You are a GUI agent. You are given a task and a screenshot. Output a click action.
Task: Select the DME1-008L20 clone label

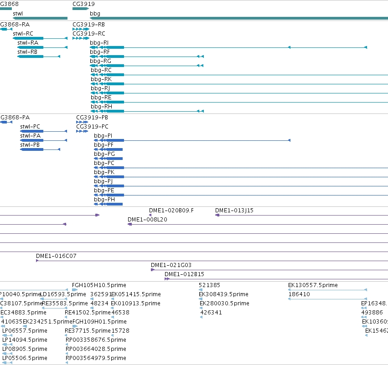(x=147, y=220)
